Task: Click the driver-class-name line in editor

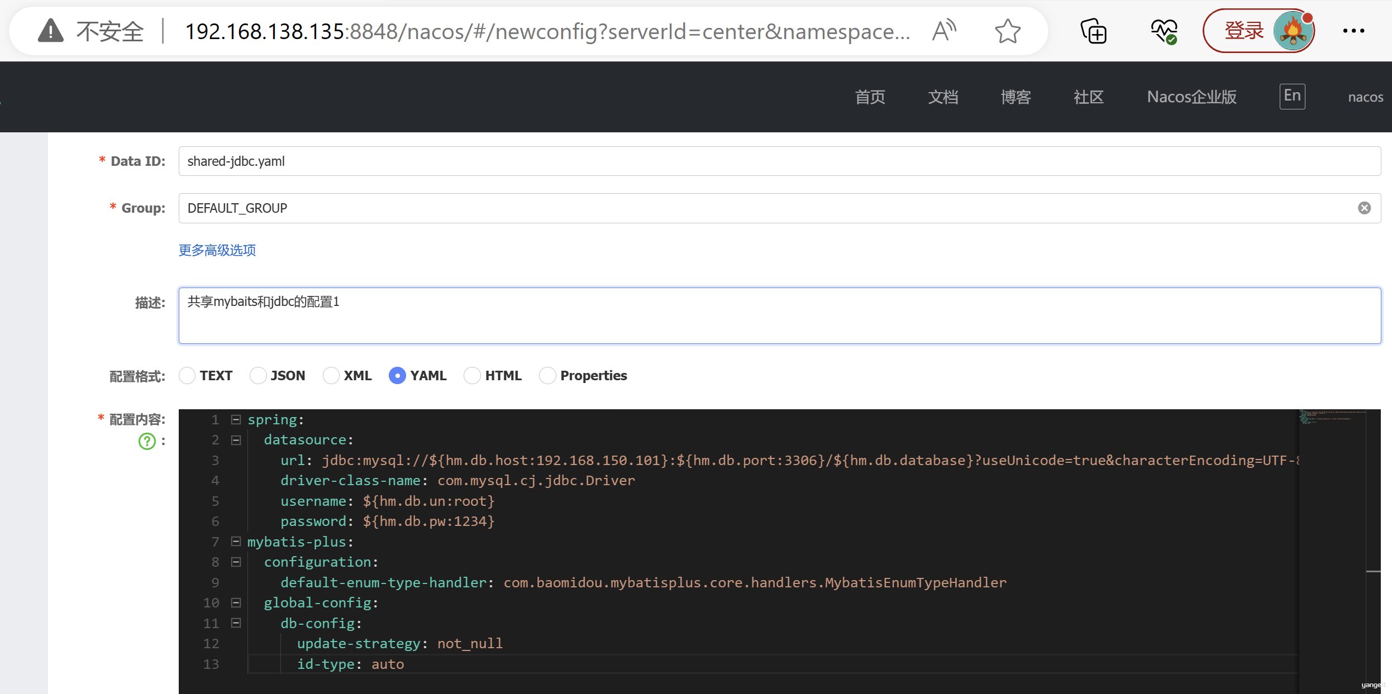Action: click(x=457, y=481)
